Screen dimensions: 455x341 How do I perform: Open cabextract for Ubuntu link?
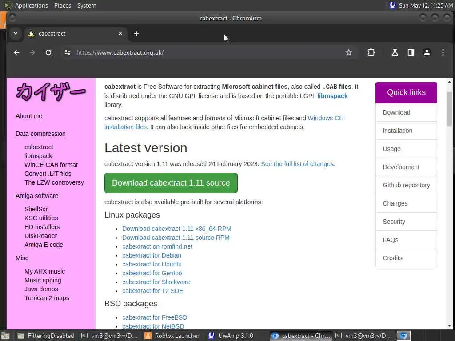coord(152,265)
